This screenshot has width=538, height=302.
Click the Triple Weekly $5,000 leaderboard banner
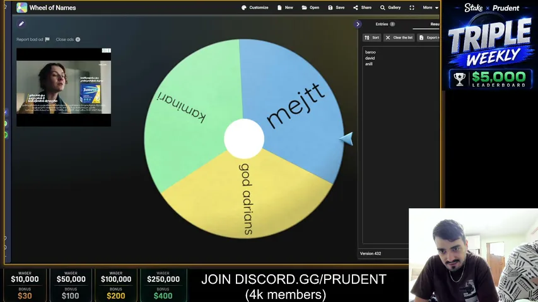tap(490, 45)
